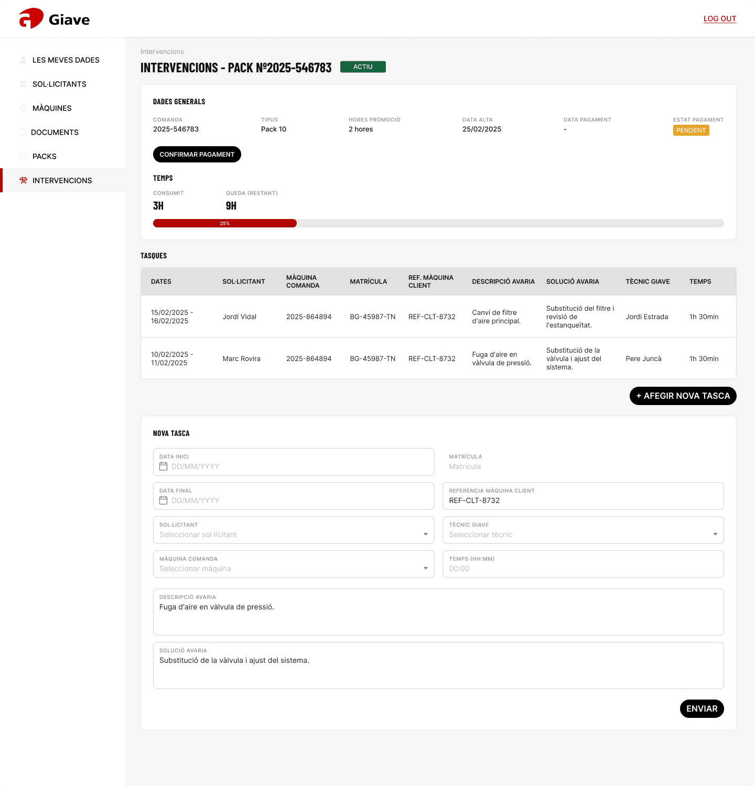Click arrow of Seleccionar màquina combo
This screenshot has width=755, height=786.
pos(426,569)
